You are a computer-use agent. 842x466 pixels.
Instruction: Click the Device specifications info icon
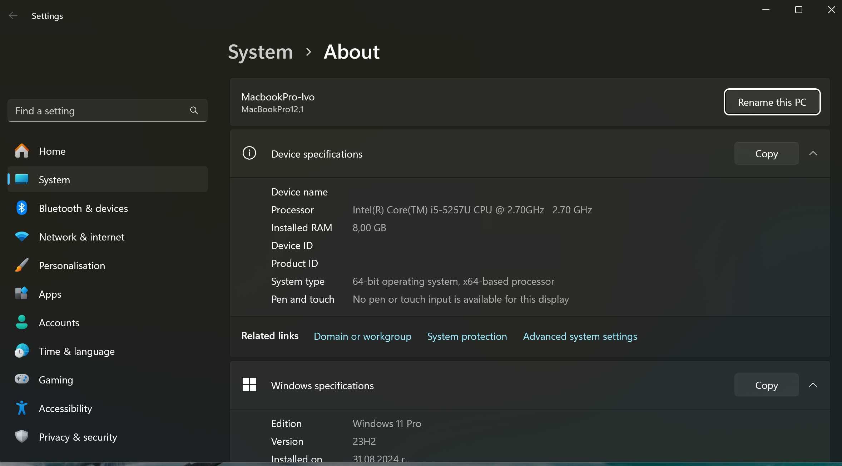click(x=249, y=153)
